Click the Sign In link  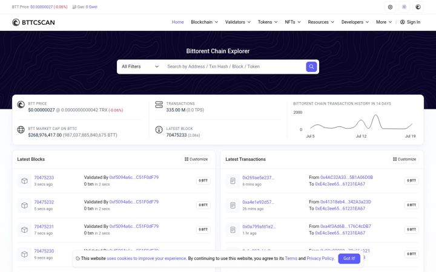[x=410, y=22]
